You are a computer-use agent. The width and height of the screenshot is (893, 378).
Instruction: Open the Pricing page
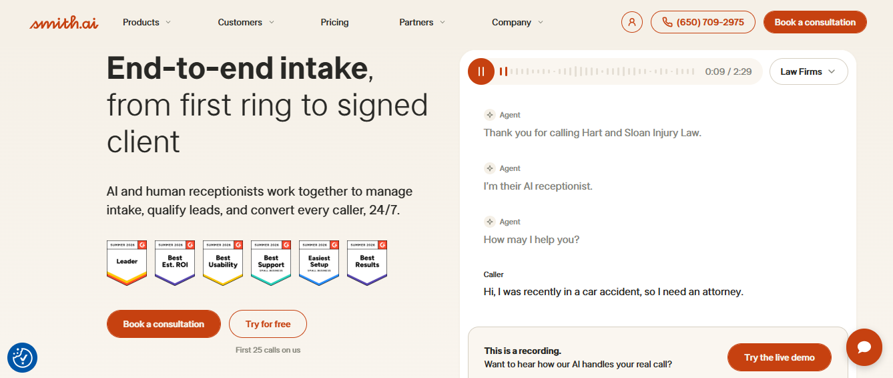click(334, 22)
